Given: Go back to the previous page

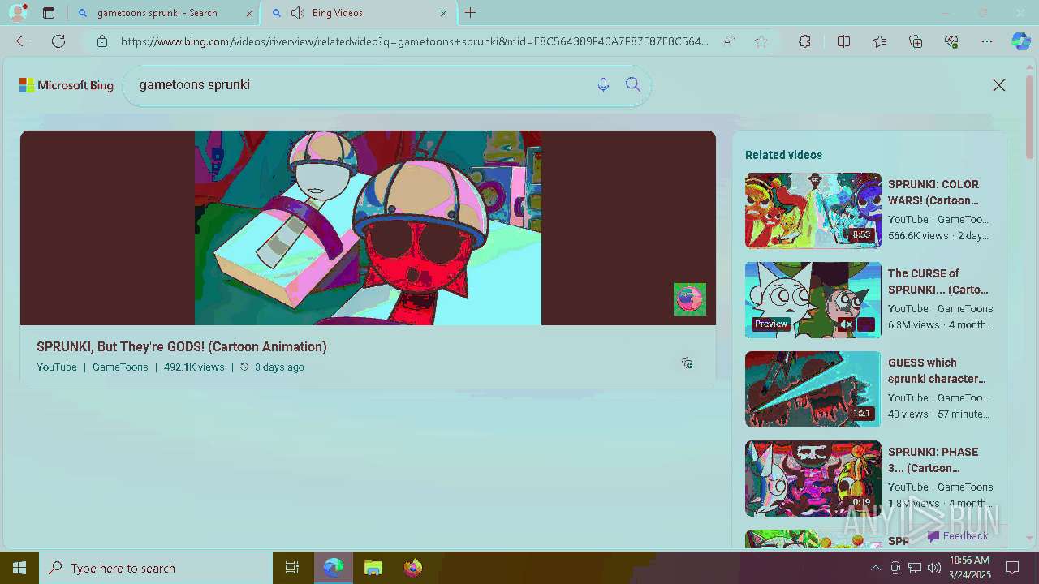Looking at the screenshot, I should click(x=23, y=41).
